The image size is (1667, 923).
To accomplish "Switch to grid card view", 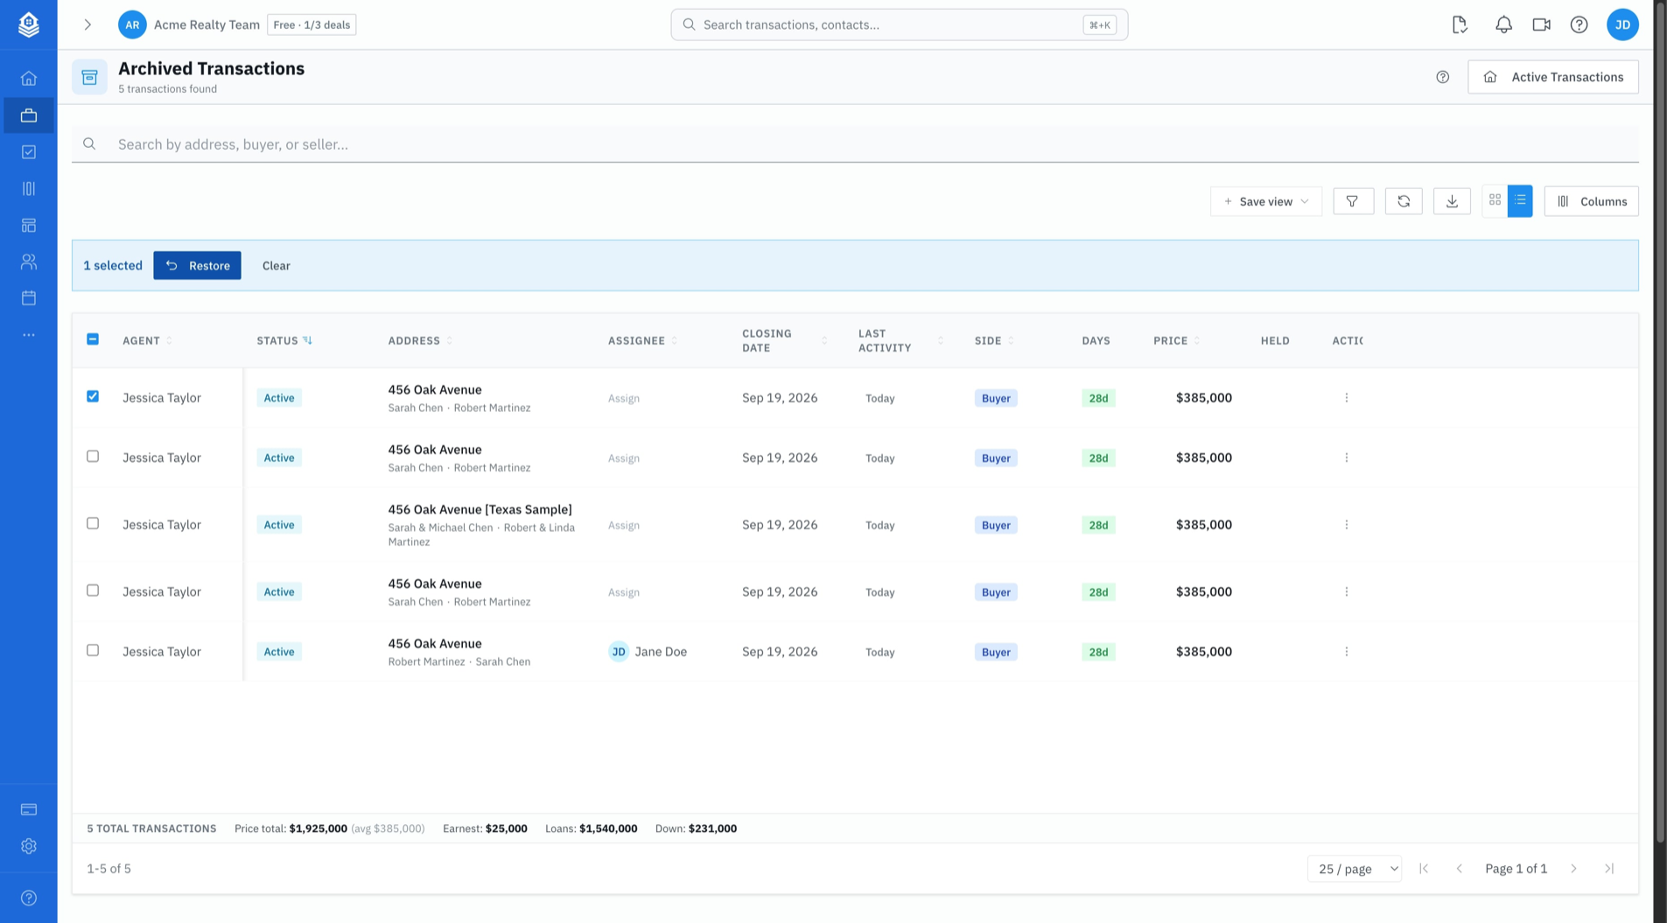I will [x=1495, y=200].
